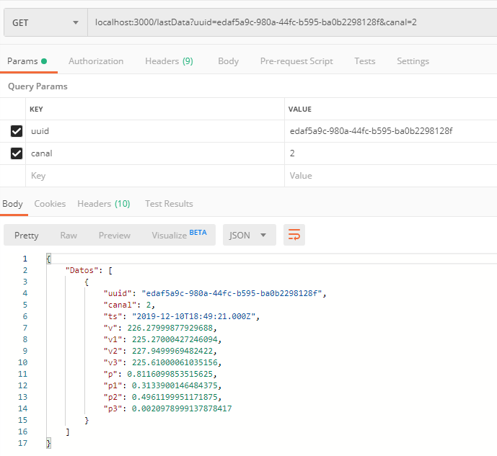This screenshot has width=497, height=456.
Task: Open the request Headers (9) tab
Action: (x=169, y=61)
